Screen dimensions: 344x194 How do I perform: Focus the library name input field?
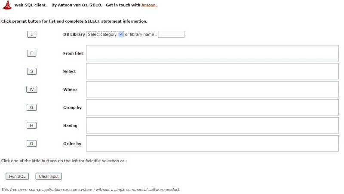pos(171,34)
